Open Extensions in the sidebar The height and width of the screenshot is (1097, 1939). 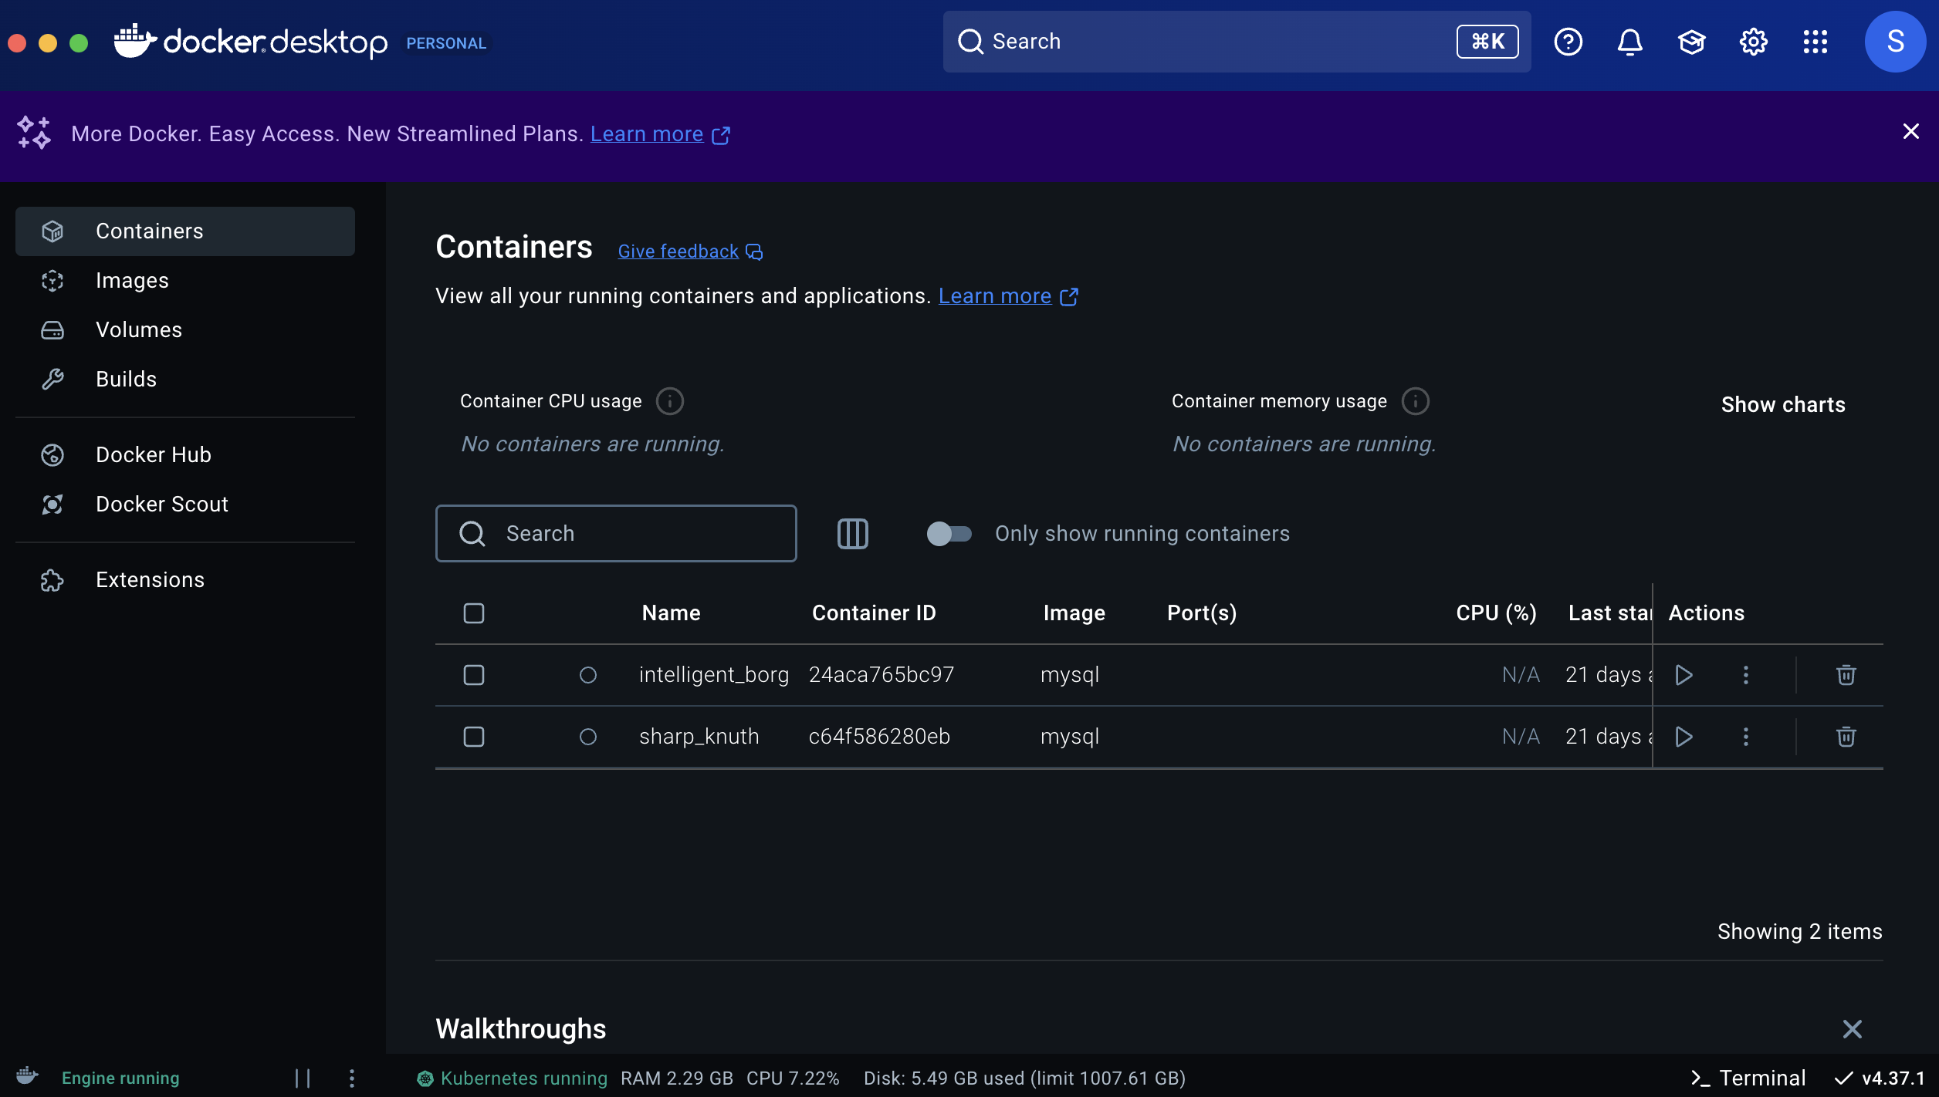pos(185,580)
